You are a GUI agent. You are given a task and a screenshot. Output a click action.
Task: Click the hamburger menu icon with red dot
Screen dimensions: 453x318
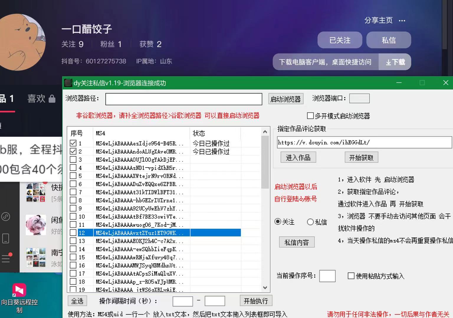click(x=6, y=258)
